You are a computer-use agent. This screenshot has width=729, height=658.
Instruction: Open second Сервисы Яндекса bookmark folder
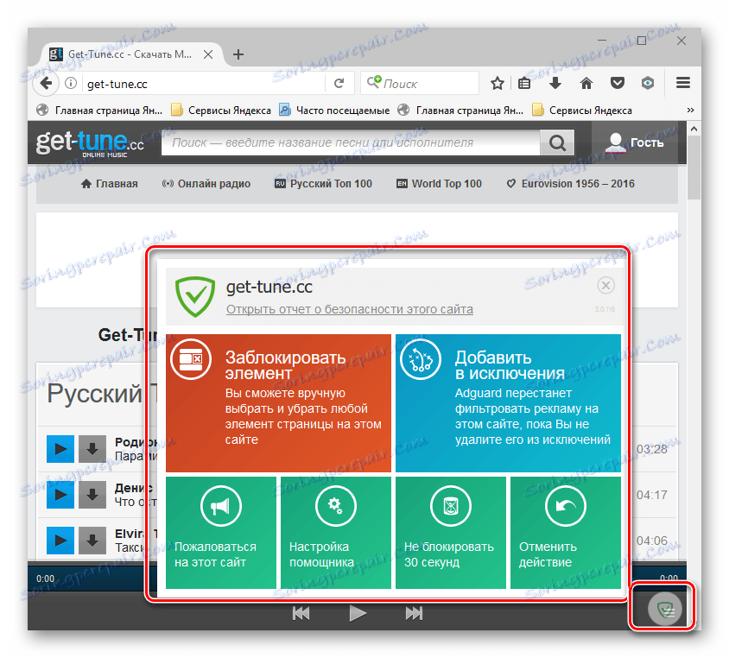click(582, 111)
